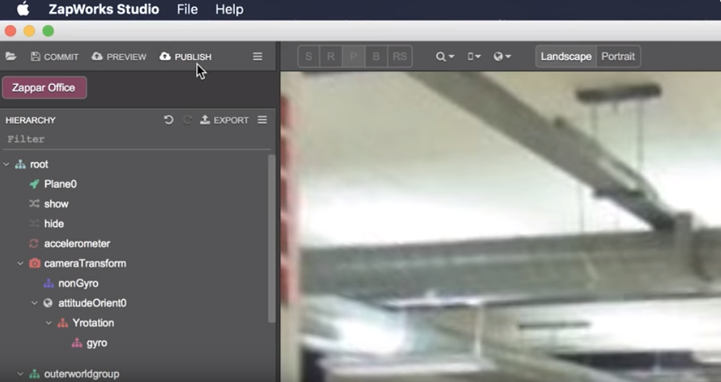The height and width of the screenshot is (382, 721).
Task: Select the hide state node
Action: tap(54, 223)
